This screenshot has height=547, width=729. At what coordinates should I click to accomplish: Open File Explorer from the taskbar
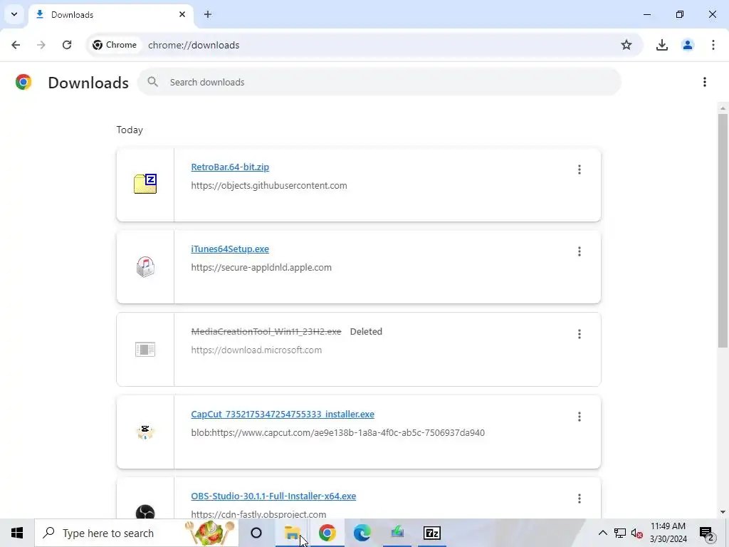293,533
